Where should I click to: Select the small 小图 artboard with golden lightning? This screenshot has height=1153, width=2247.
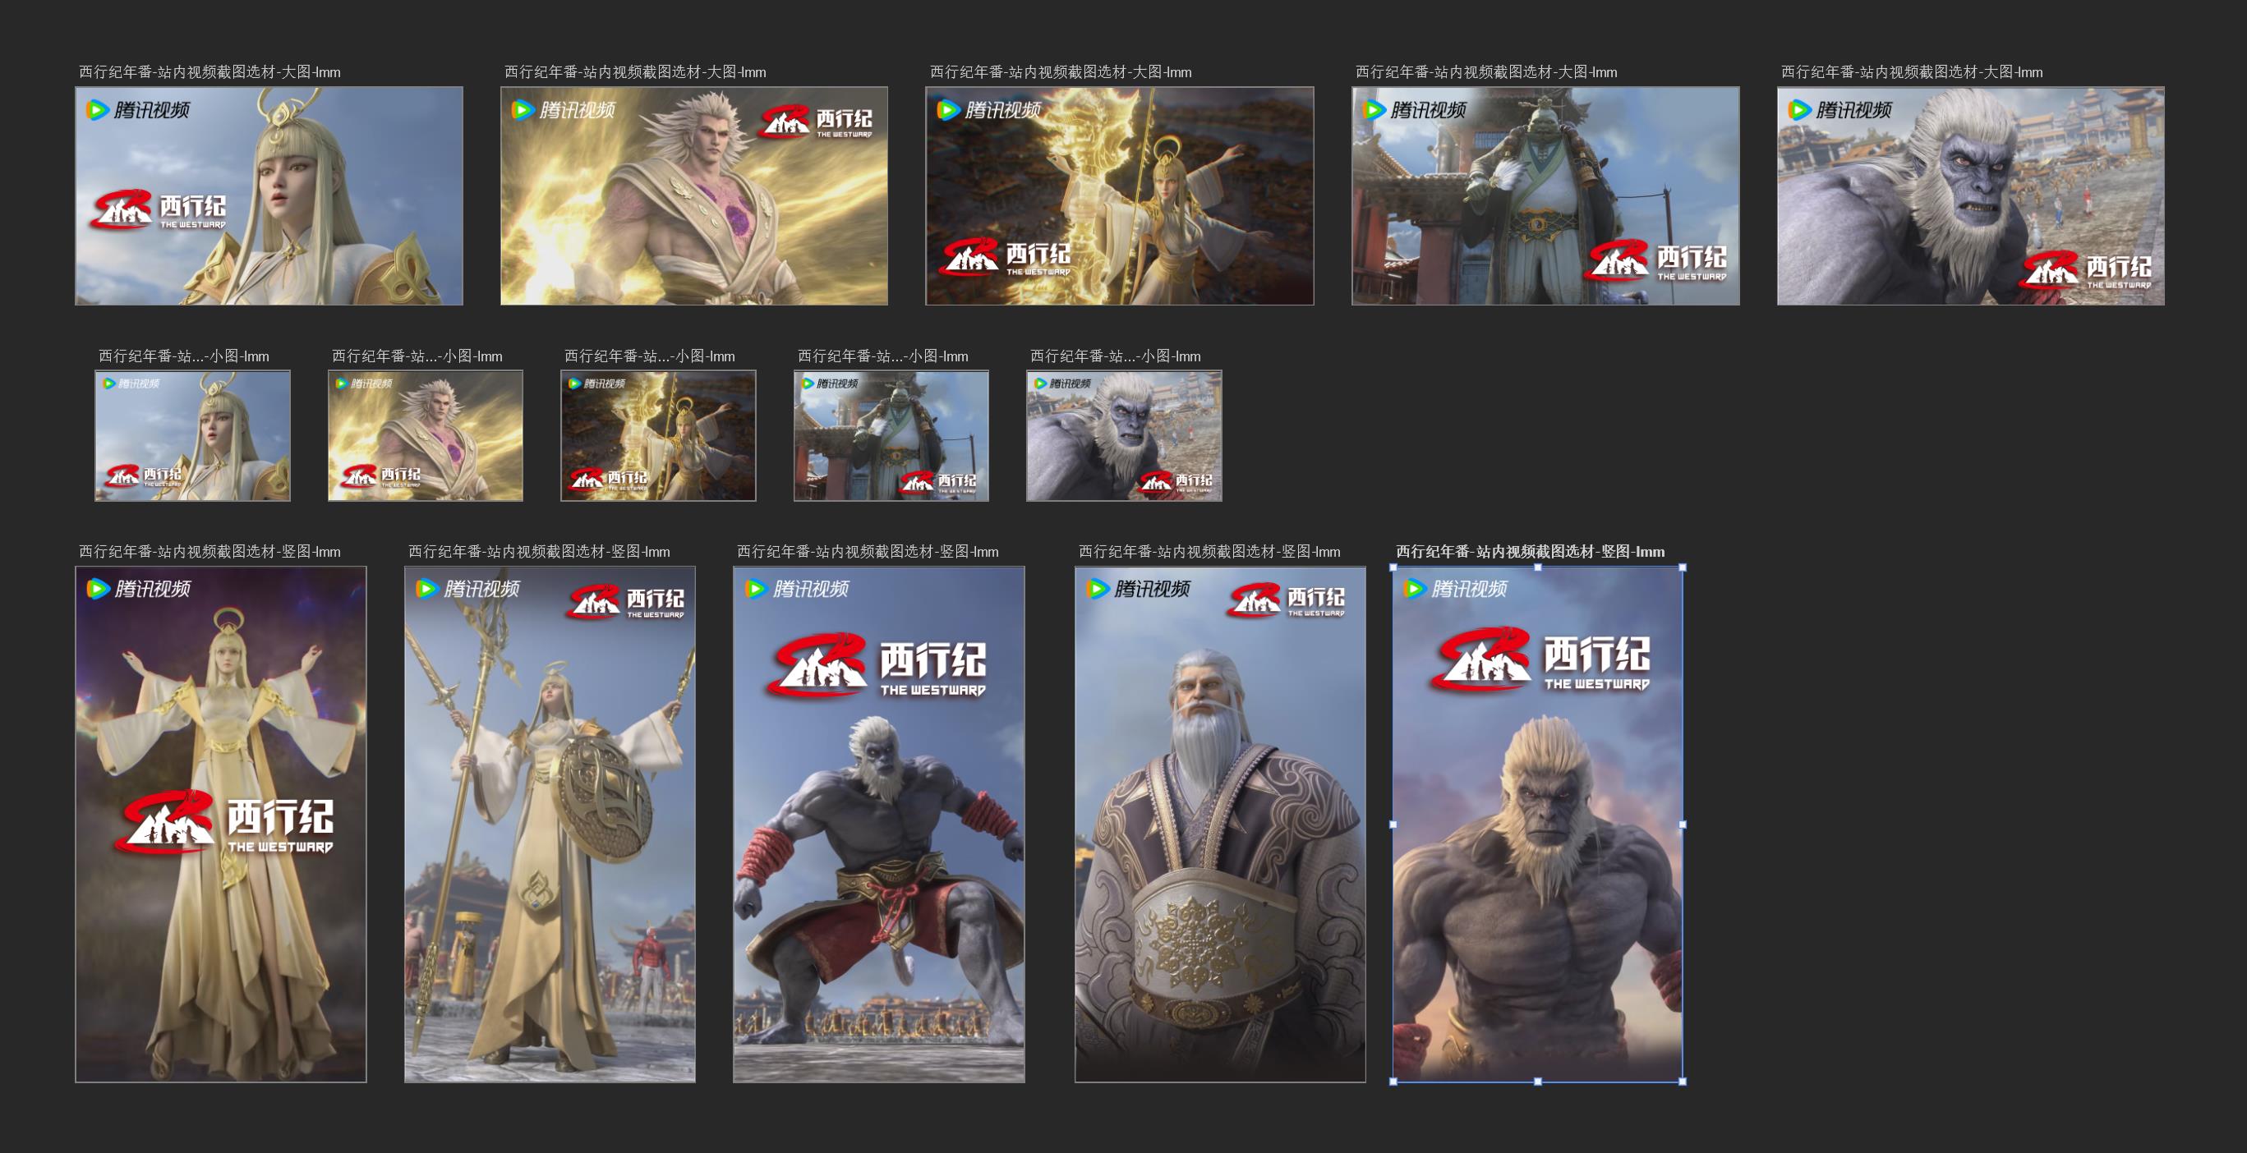pos(659,435)
